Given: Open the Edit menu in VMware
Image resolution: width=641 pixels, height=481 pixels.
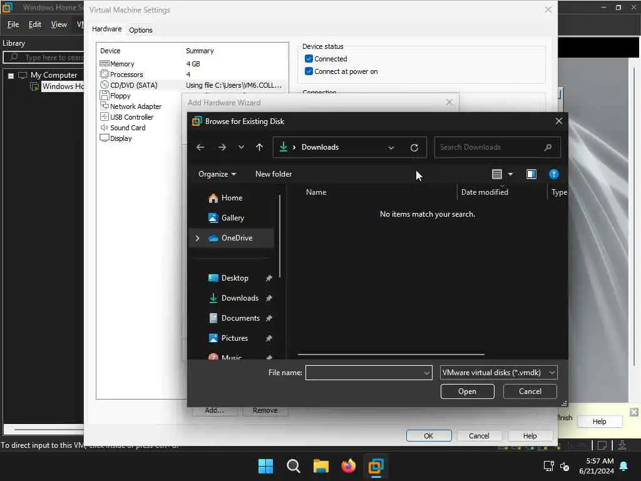Looking at the screenshot, I should (35, 24).
